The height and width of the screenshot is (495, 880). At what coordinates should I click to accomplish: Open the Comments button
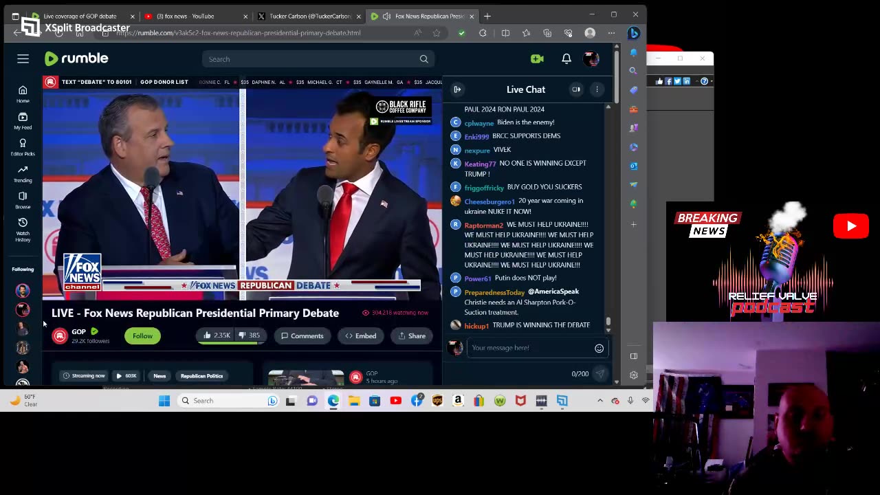coord(302,335)
